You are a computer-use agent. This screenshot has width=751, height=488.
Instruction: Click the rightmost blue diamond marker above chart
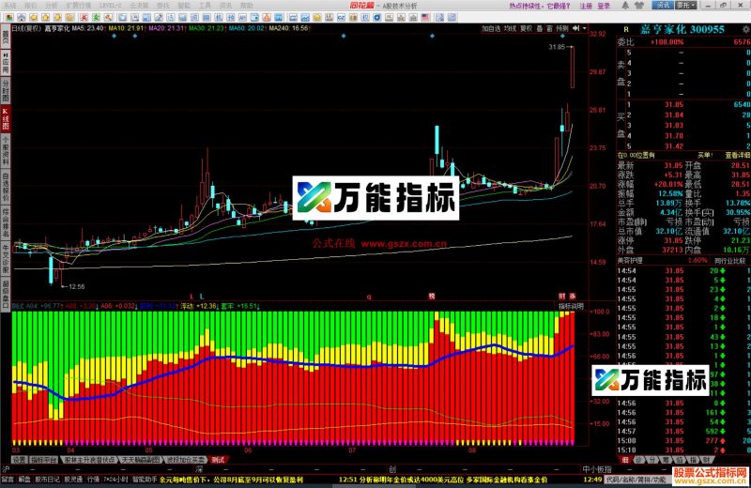[562, 36]
